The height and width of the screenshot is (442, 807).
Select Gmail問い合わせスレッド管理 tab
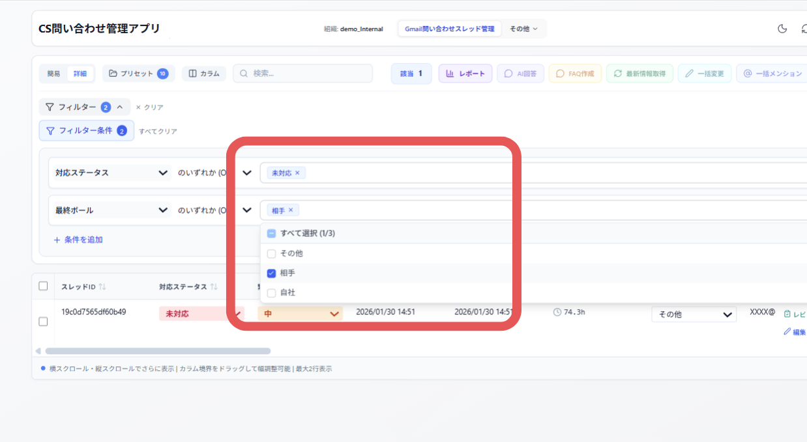(x=450, y=29)
